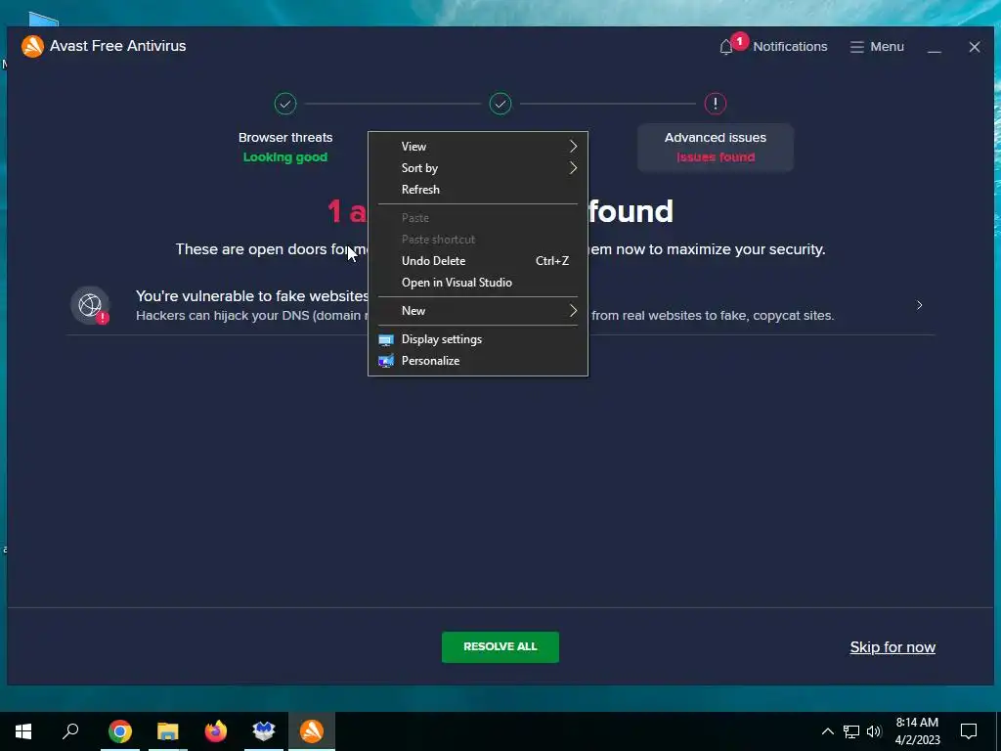Show hidden system tray icons

[827, 731]
